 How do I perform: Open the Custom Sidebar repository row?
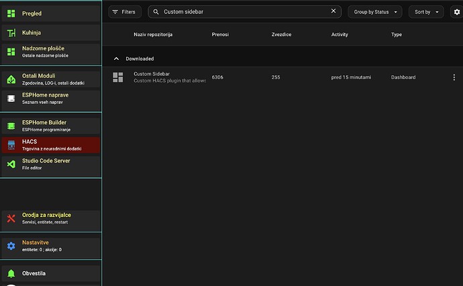tap(282, 77)
